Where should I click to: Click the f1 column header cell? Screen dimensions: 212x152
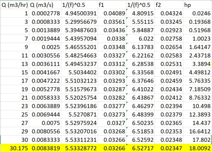pos(112,5)
